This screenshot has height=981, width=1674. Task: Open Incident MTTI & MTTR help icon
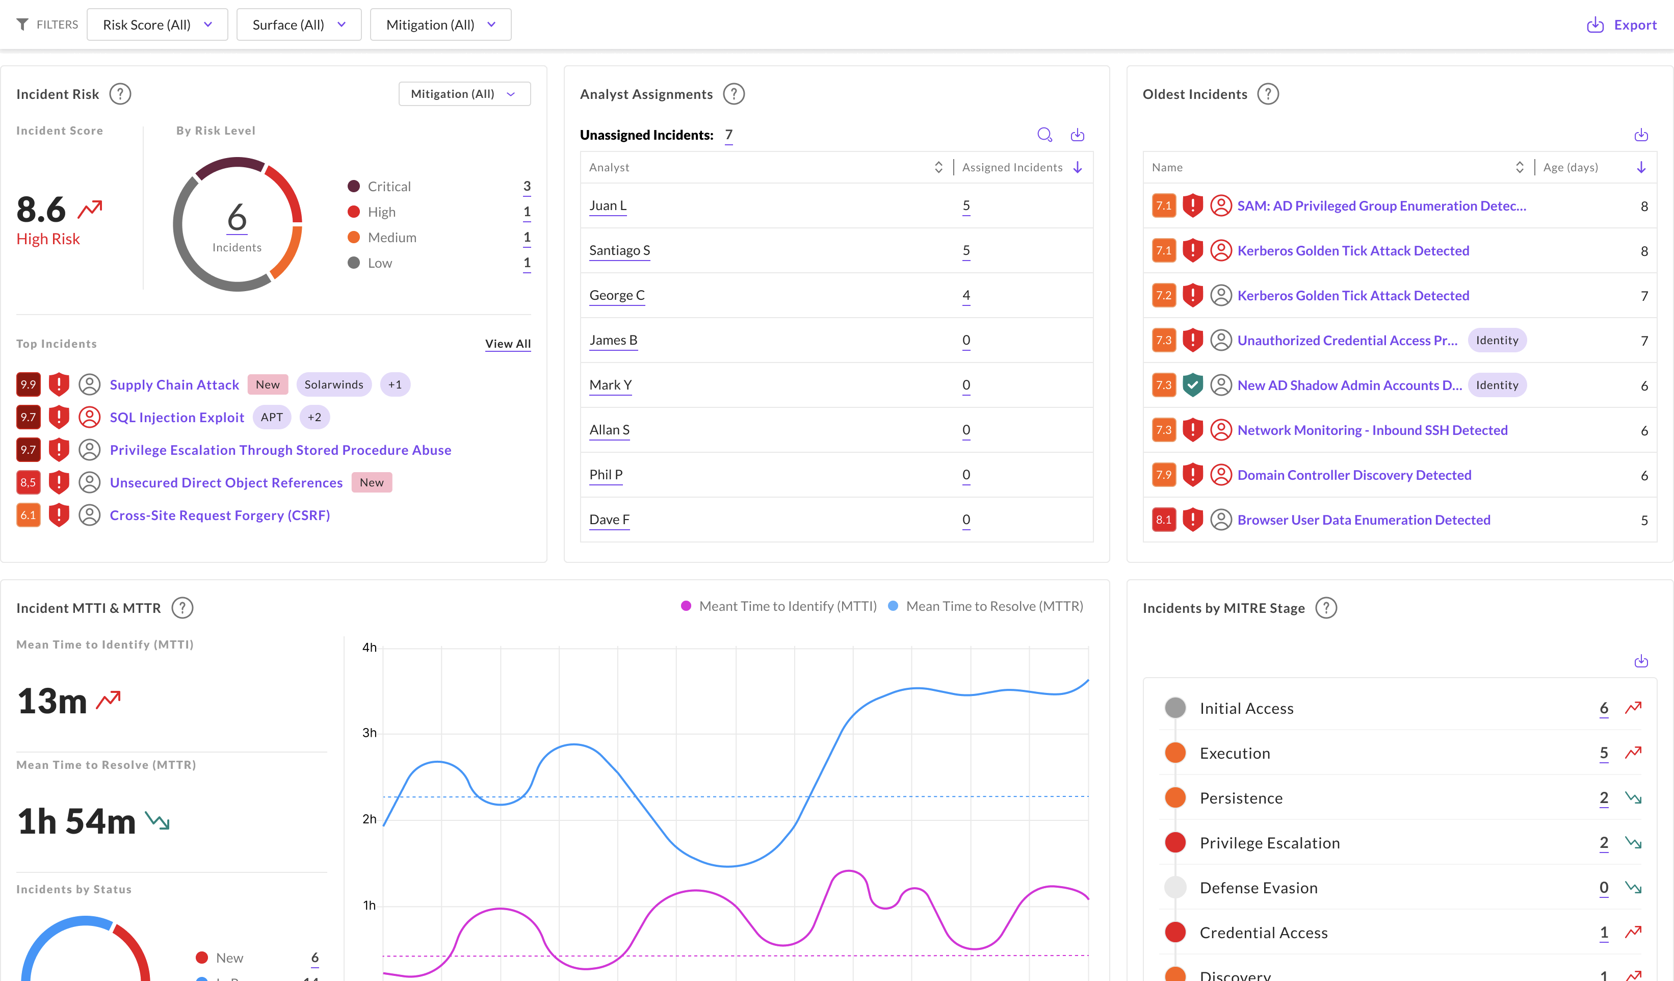pos(182,607)
